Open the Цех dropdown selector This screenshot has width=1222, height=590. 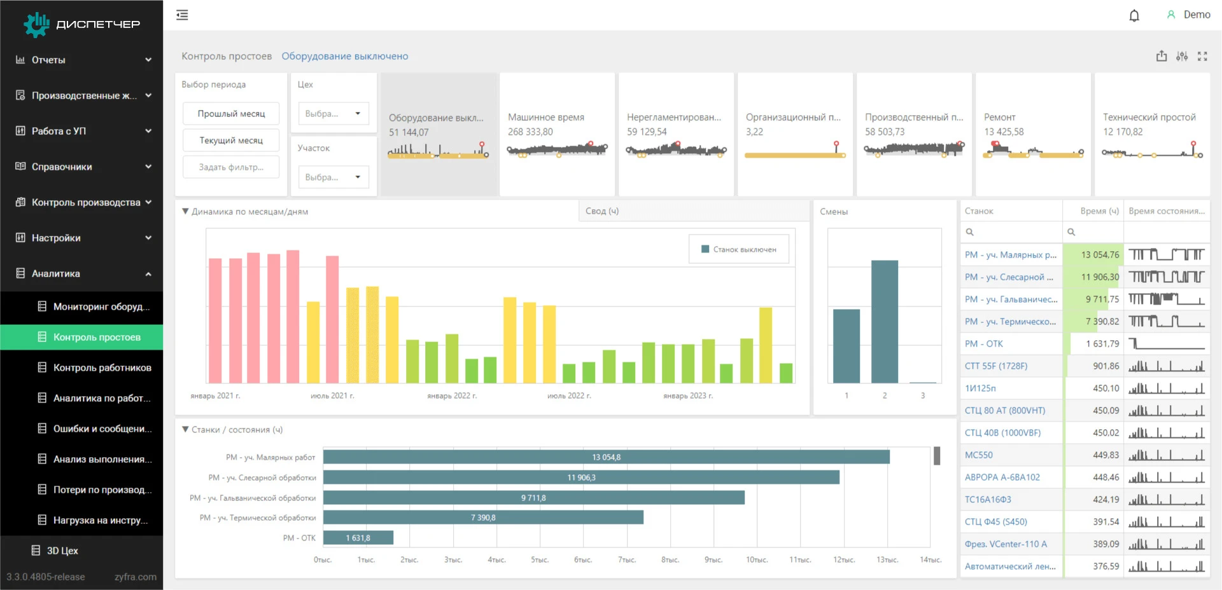tap(333, 113)
